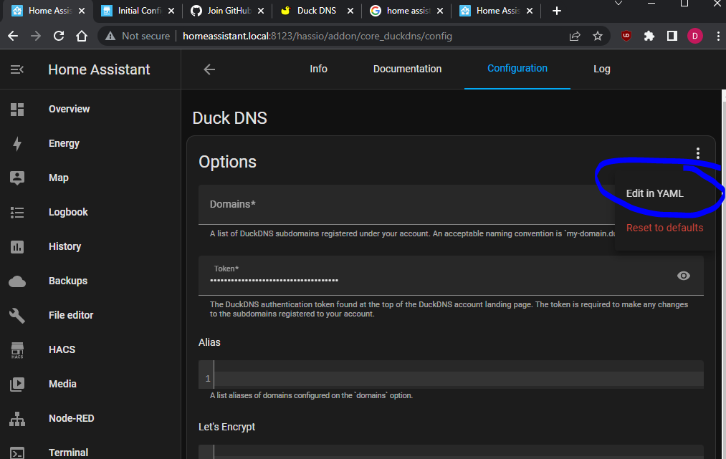Open the Backups cloud icon
Screen dimensions: 726x459
(x=17, y=281)
